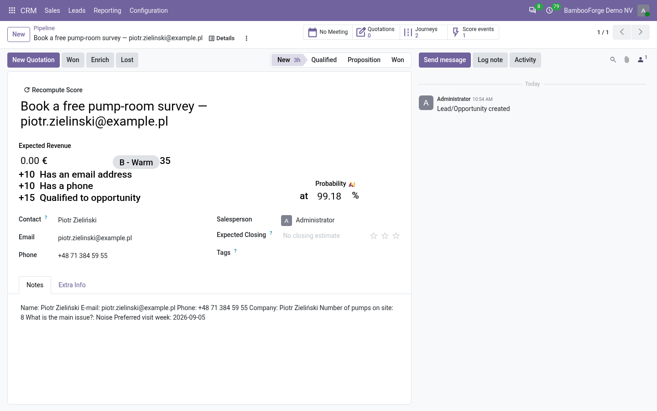Open the Send message composer
This screenshot has height=411, width=657.
pos(445,60)
